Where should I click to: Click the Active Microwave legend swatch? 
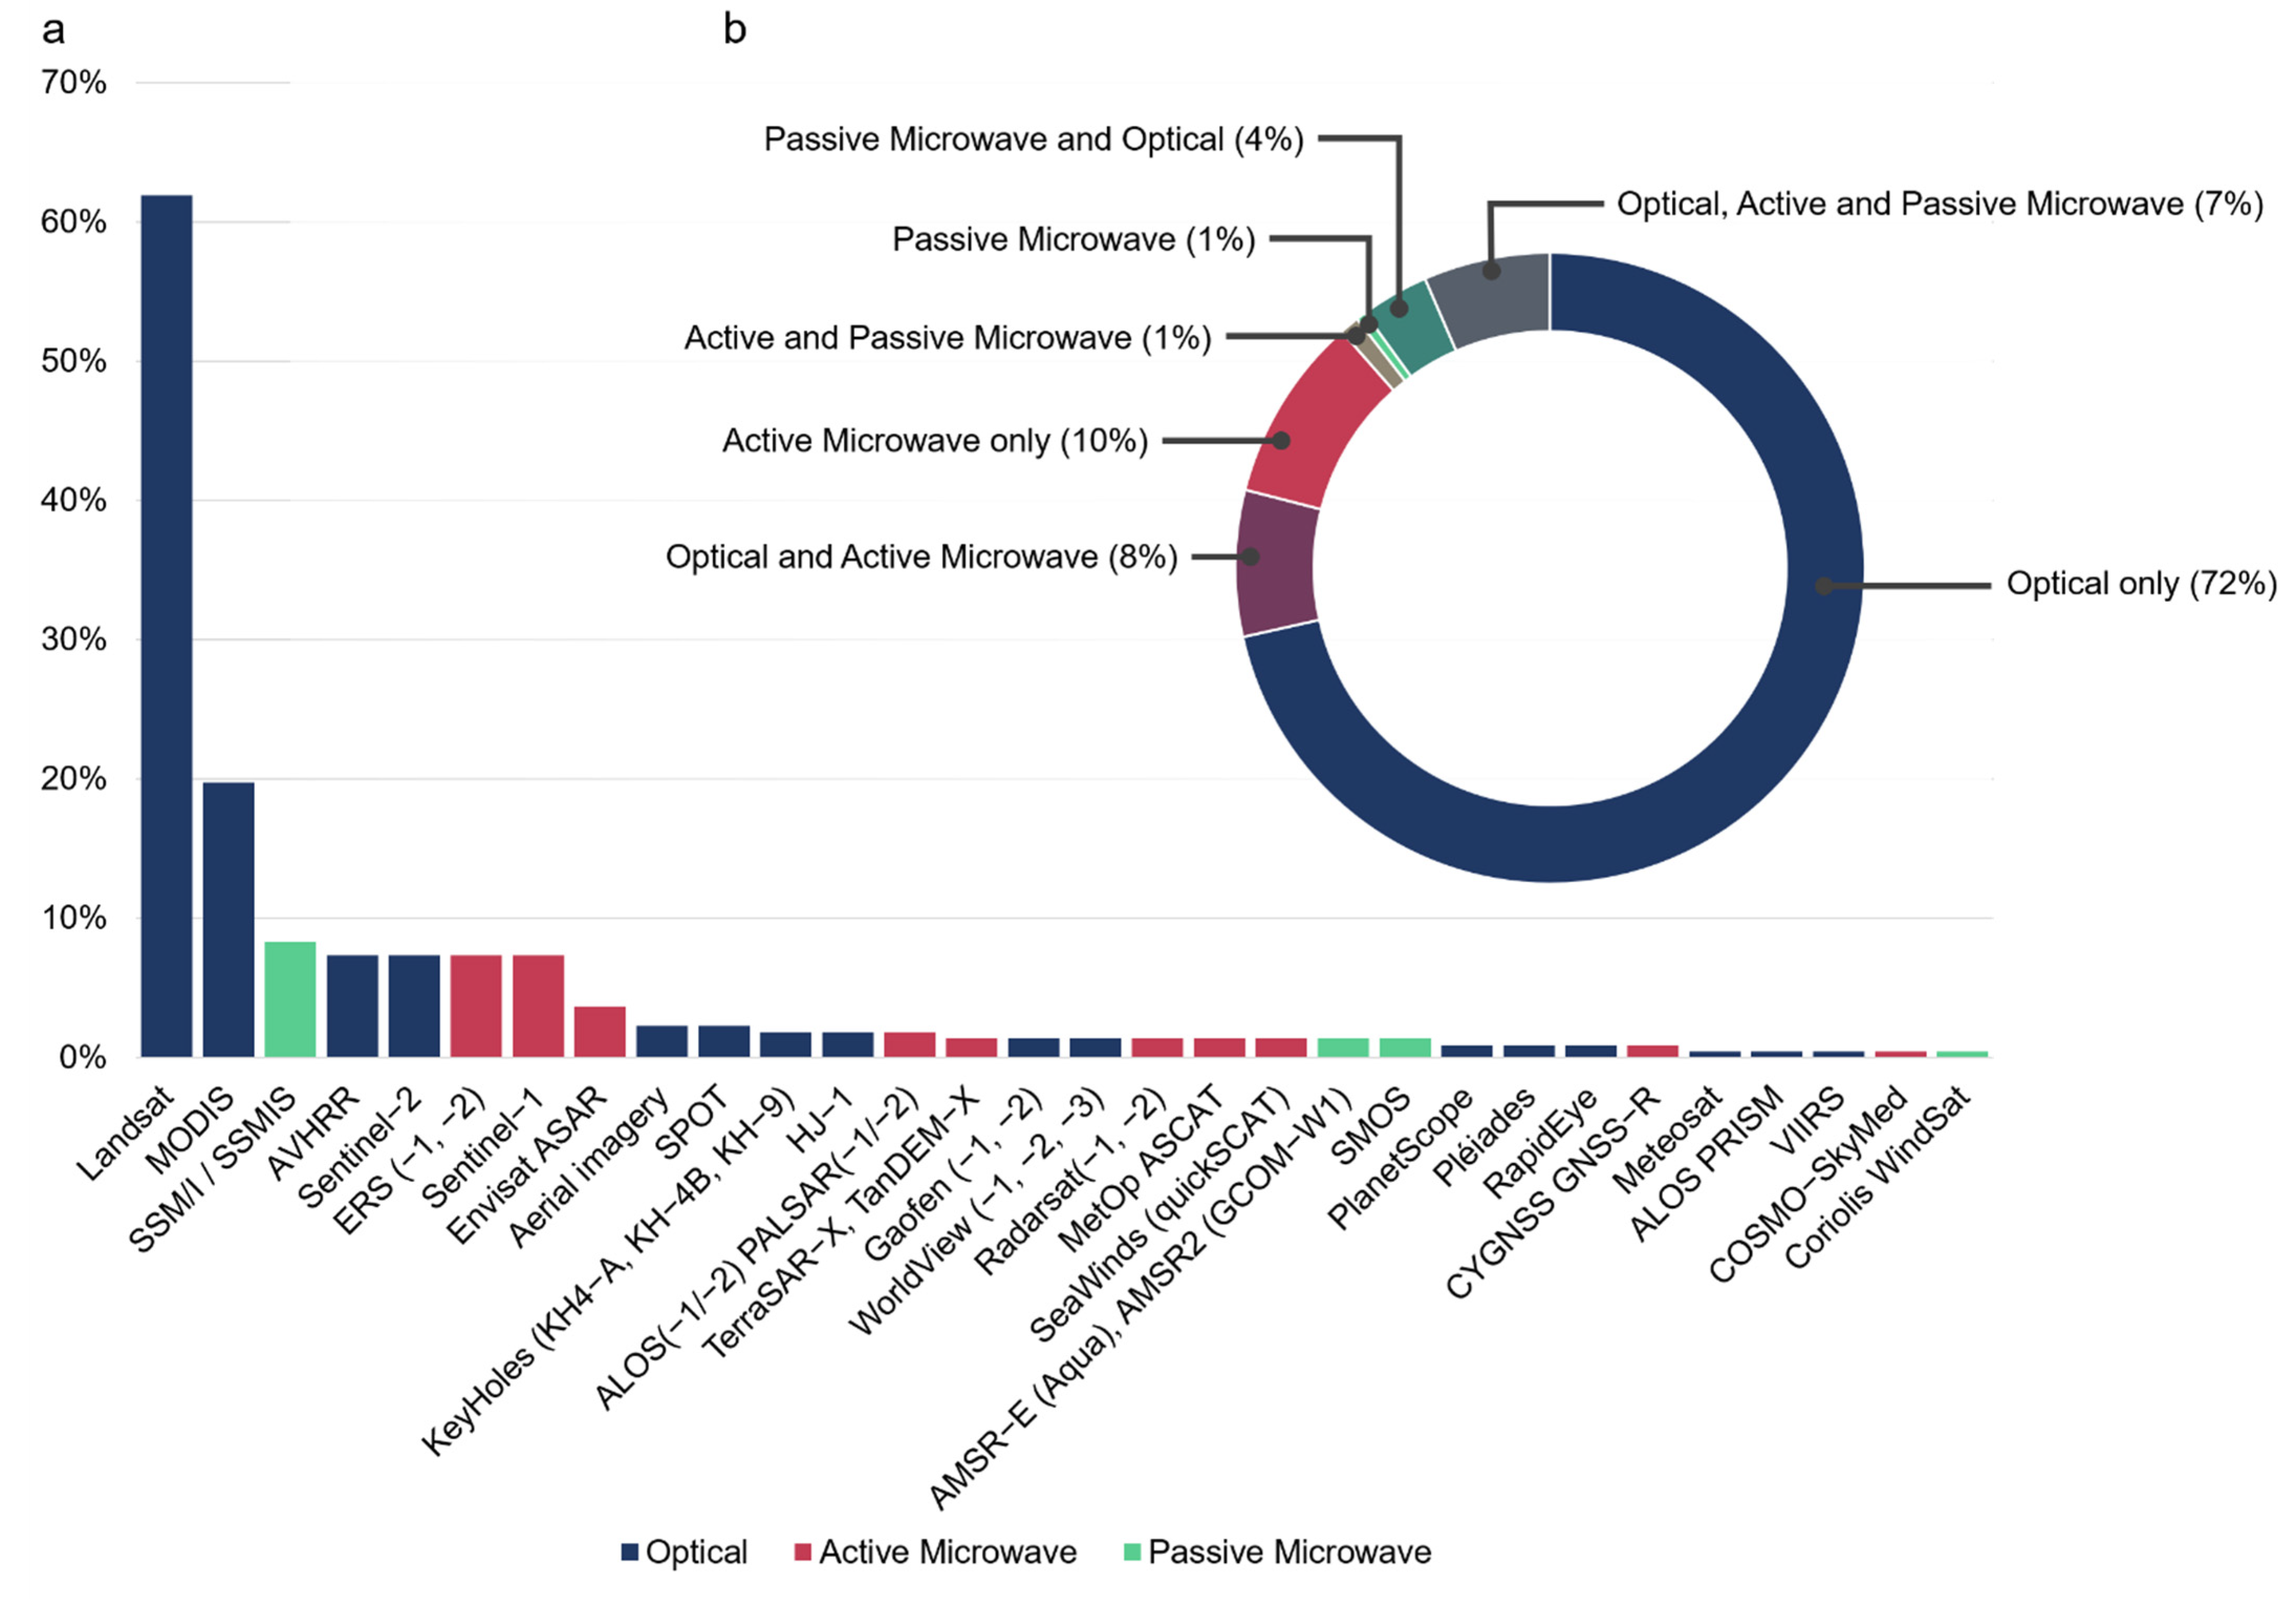802,1552
